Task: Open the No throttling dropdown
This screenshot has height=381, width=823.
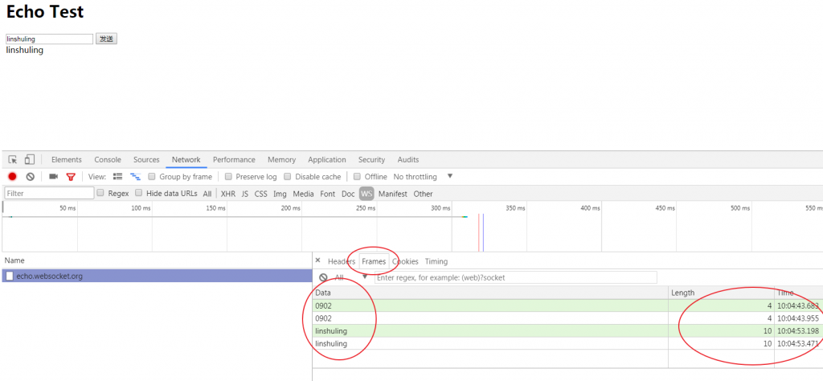Action: tap(423, 177)
